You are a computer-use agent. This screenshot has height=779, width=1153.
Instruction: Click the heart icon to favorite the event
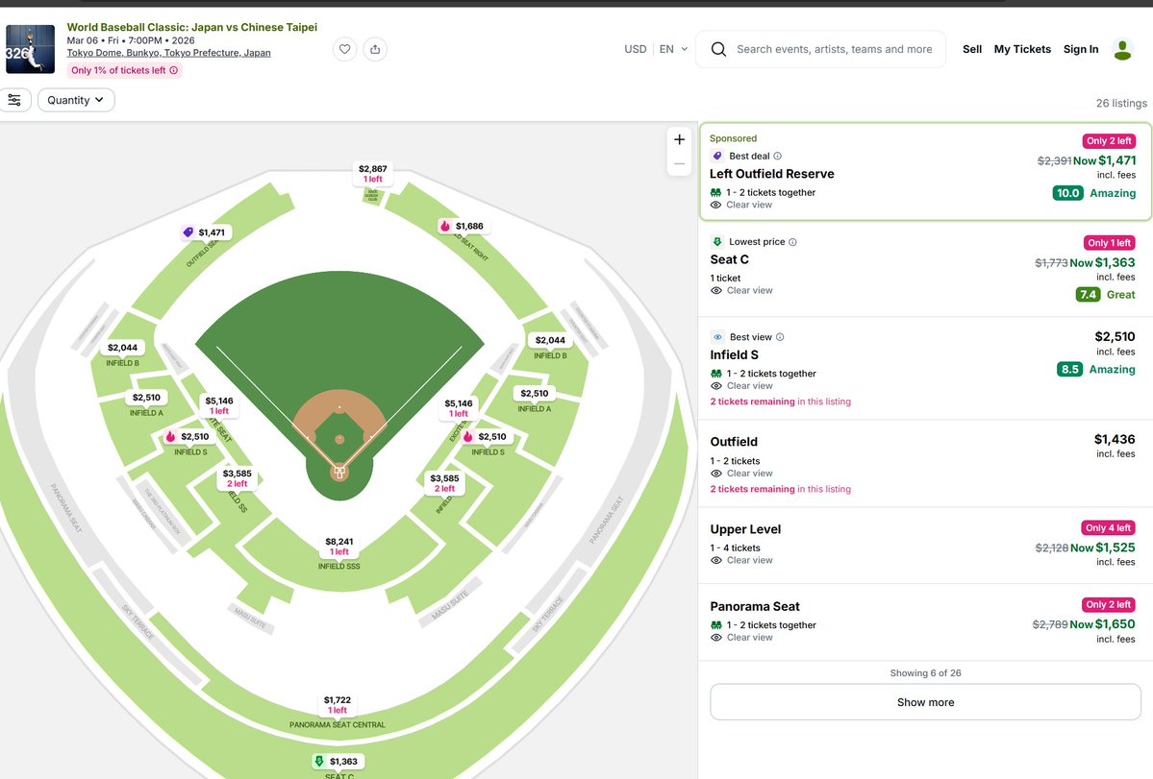pos(344,49)
